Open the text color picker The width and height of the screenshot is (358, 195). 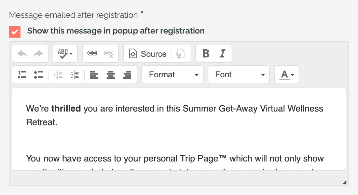coord(287,75)
